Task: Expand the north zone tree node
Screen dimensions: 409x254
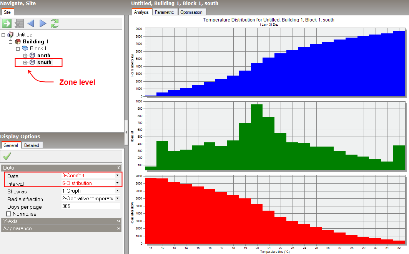Action: (25, 56)
